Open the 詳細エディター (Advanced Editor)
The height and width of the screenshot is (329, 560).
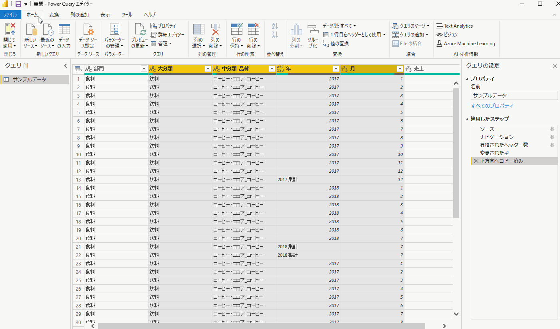168,35
